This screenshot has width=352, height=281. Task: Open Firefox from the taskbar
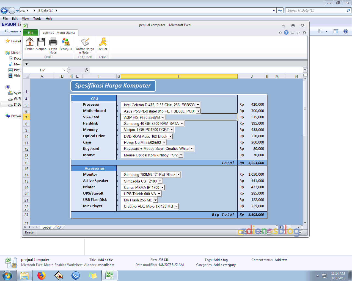coord(42,276)
